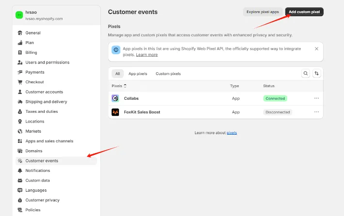This screenshot has width=344, height=216.
Task: Click the Status column header
Action: 269,86
